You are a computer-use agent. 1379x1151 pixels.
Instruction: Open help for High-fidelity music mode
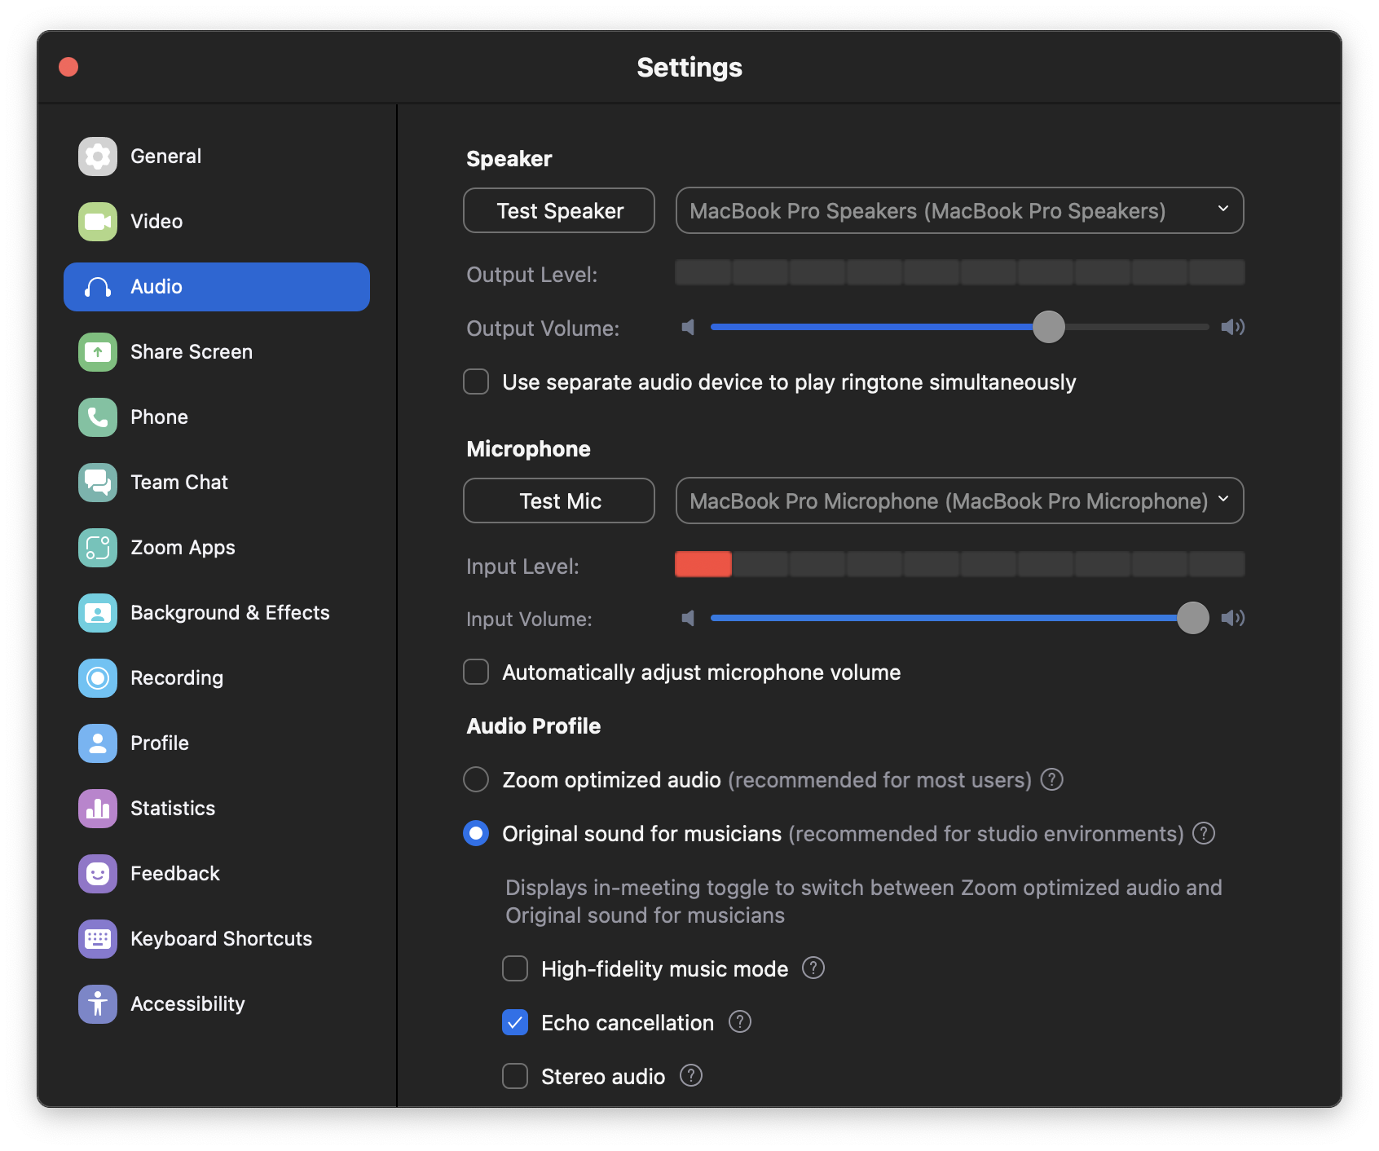[x=813, y=968]
